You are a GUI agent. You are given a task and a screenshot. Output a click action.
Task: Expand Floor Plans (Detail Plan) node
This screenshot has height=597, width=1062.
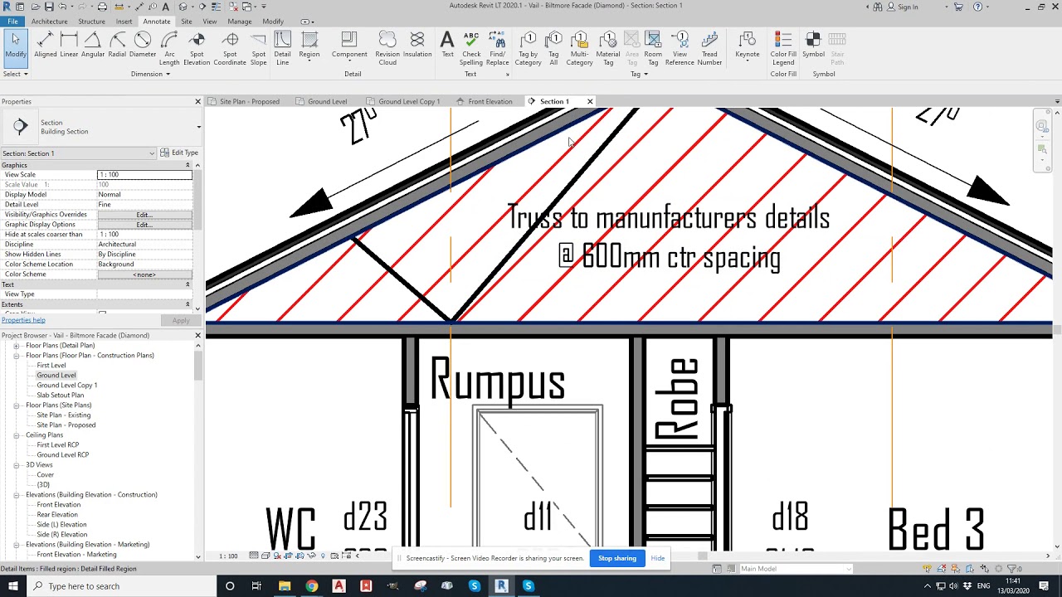tap(17, 346)
